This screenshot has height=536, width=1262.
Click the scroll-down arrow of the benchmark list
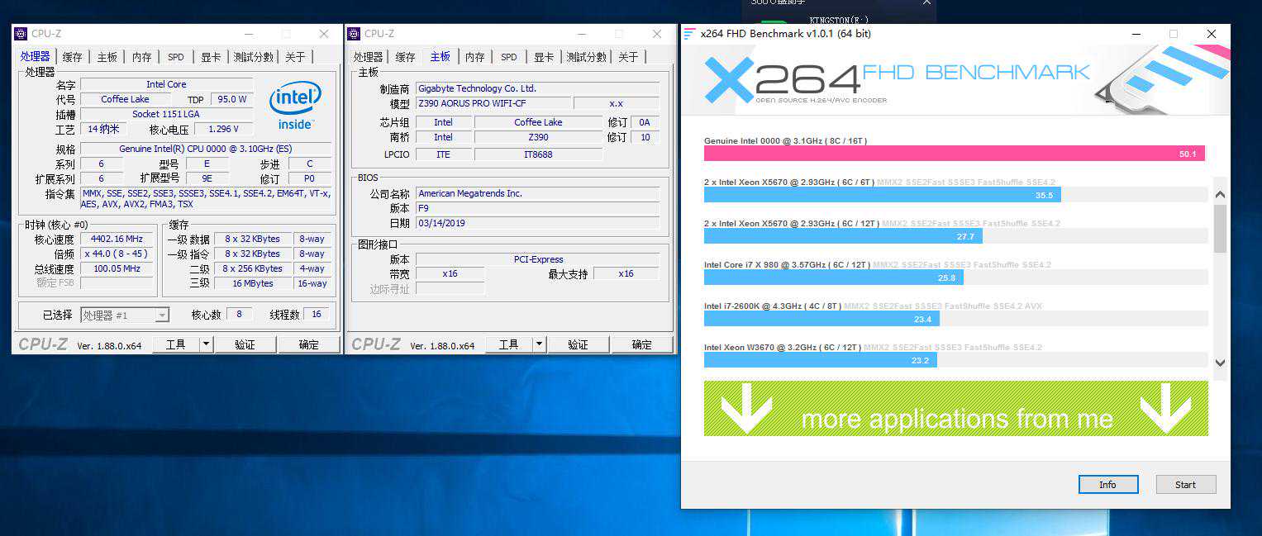[x=1220, y=362]
